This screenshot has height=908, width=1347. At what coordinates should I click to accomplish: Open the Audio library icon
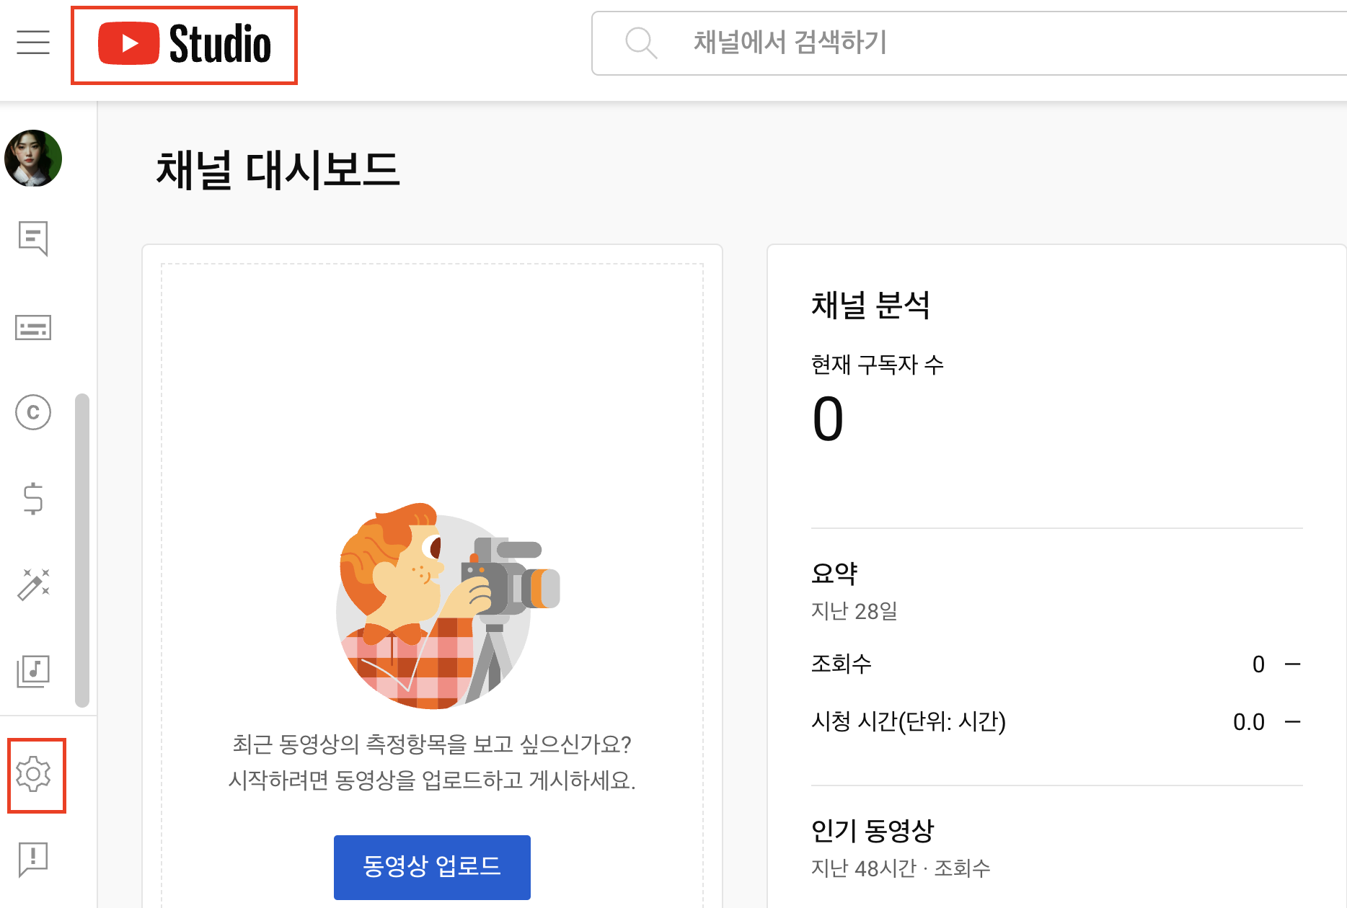[33, 672]
